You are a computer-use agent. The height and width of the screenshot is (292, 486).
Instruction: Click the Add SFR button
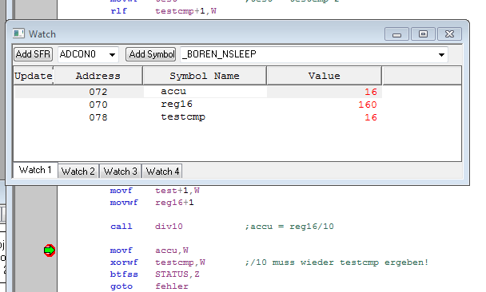pos(33,54)
